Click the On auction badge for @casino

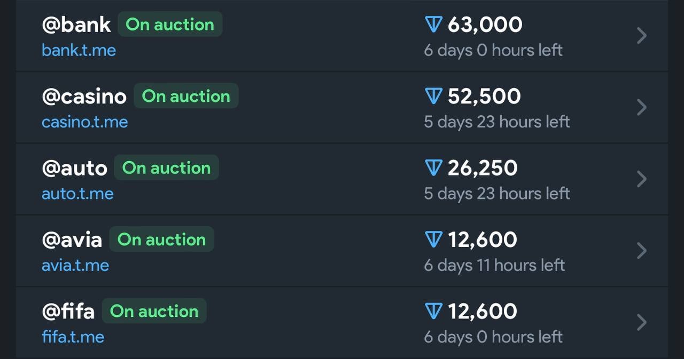point(185,97)
